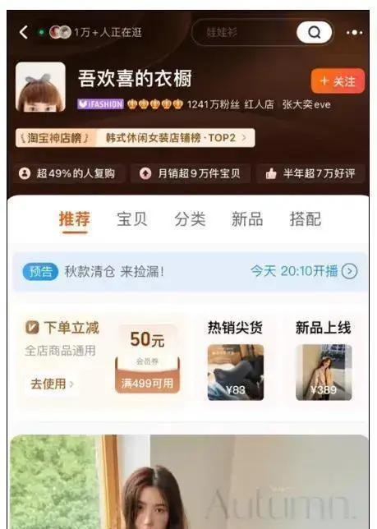
Task: Tap the shop avatar image
Action: click(x=40, y=87)
